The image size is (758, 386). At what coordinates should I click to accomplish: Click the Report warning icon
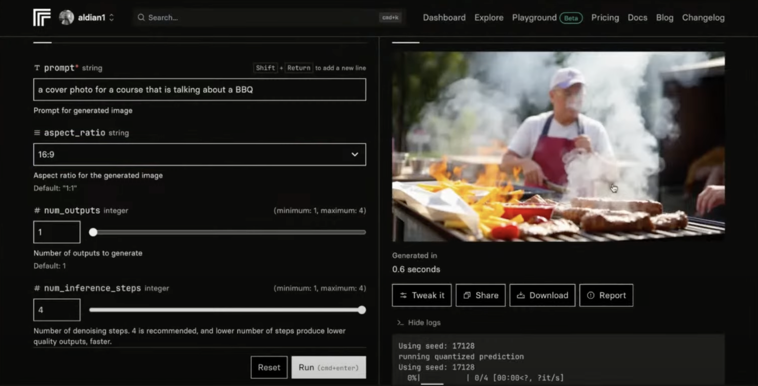(591, 295)
